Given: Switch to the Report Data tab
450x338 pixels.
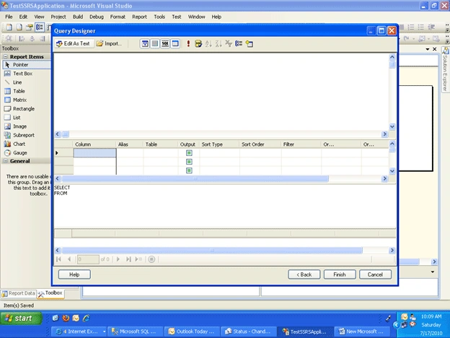Looking at the screenshot, I should (18, 293).
